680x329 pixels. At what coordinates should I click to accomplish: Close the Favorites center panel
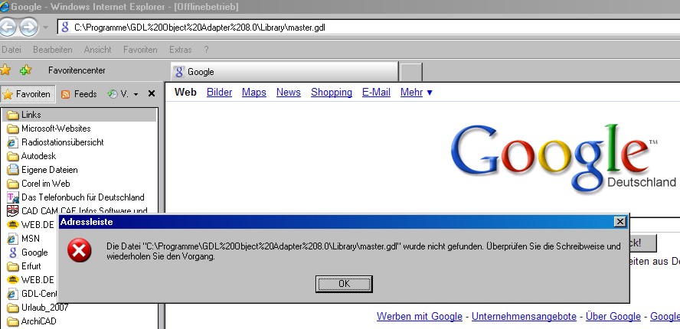152,93
